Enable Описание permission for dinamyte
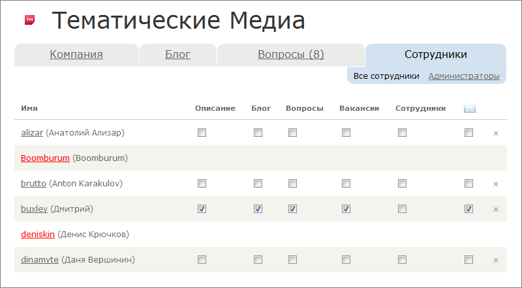 (202, 260)
